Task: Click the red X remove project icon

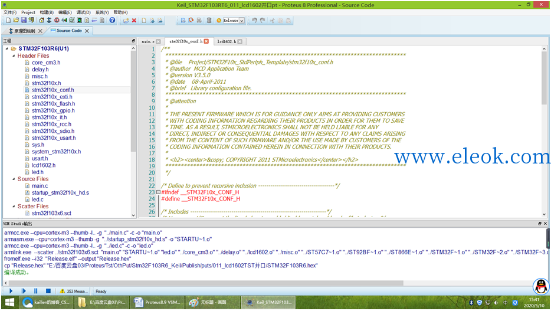Action: click(134, 21)
